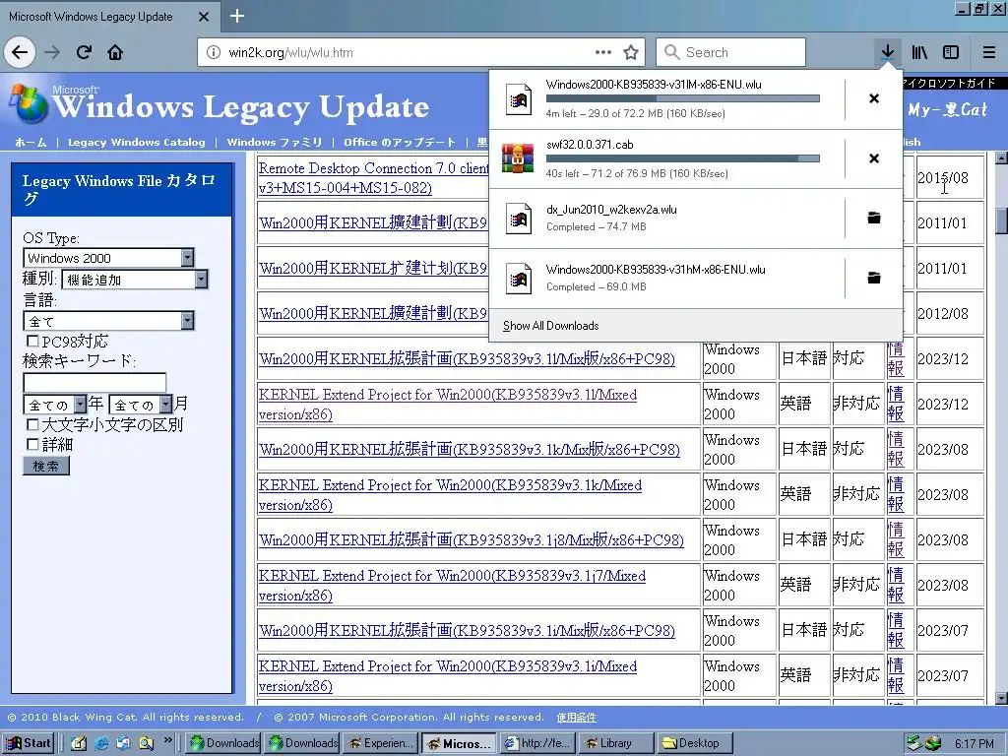This screenshot has width=1008, height=756.
Task: Open the Windows Start button
Action: click(29, 743)
